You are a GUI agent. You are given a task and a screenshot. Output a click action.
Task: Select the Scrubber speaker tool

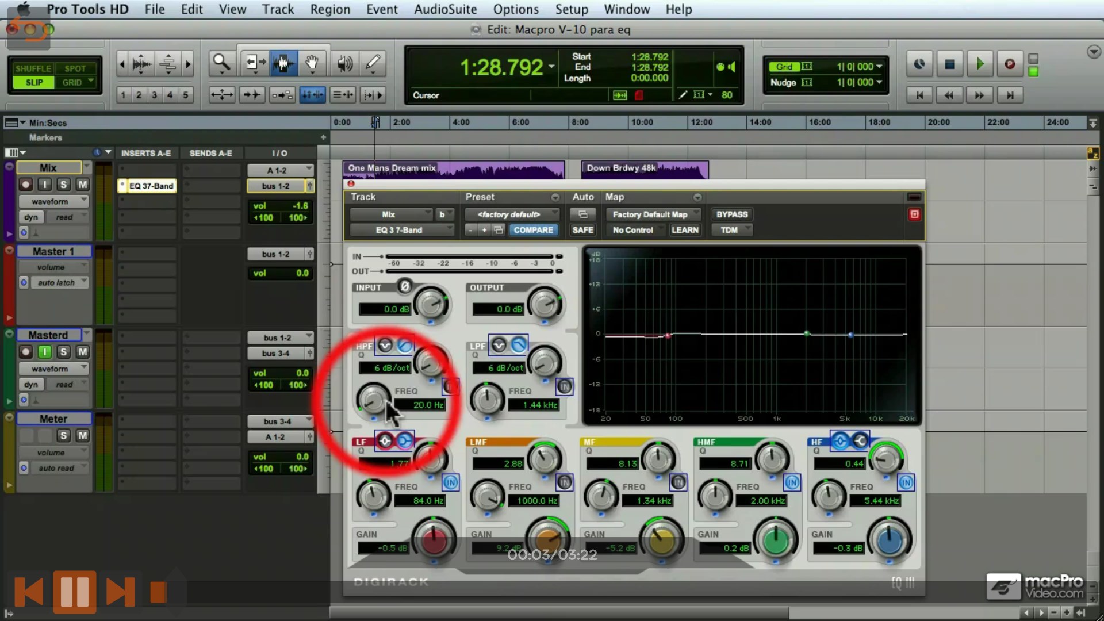point(344,63)
